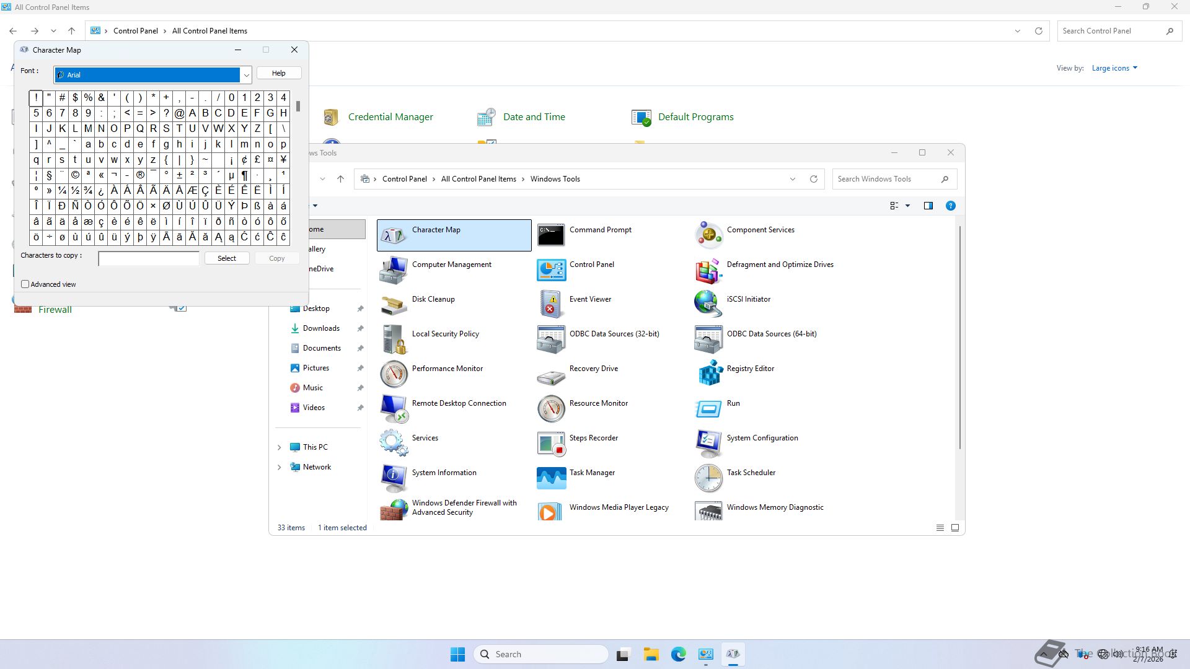Click the Characters to copy text field
The height and width of the screenshot is (669, 1190).
click(x=149, y=258)
